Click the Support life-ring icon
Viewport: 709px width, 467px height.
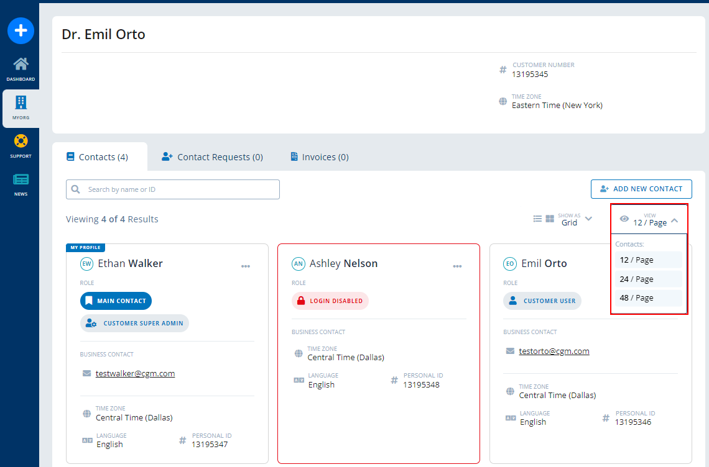click(21, 142)
